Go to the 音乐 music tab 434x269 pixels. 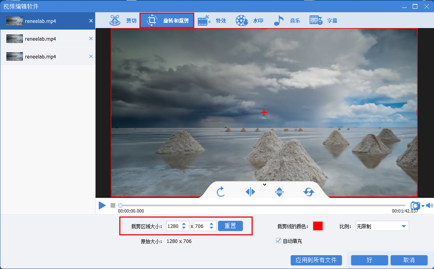287,21
